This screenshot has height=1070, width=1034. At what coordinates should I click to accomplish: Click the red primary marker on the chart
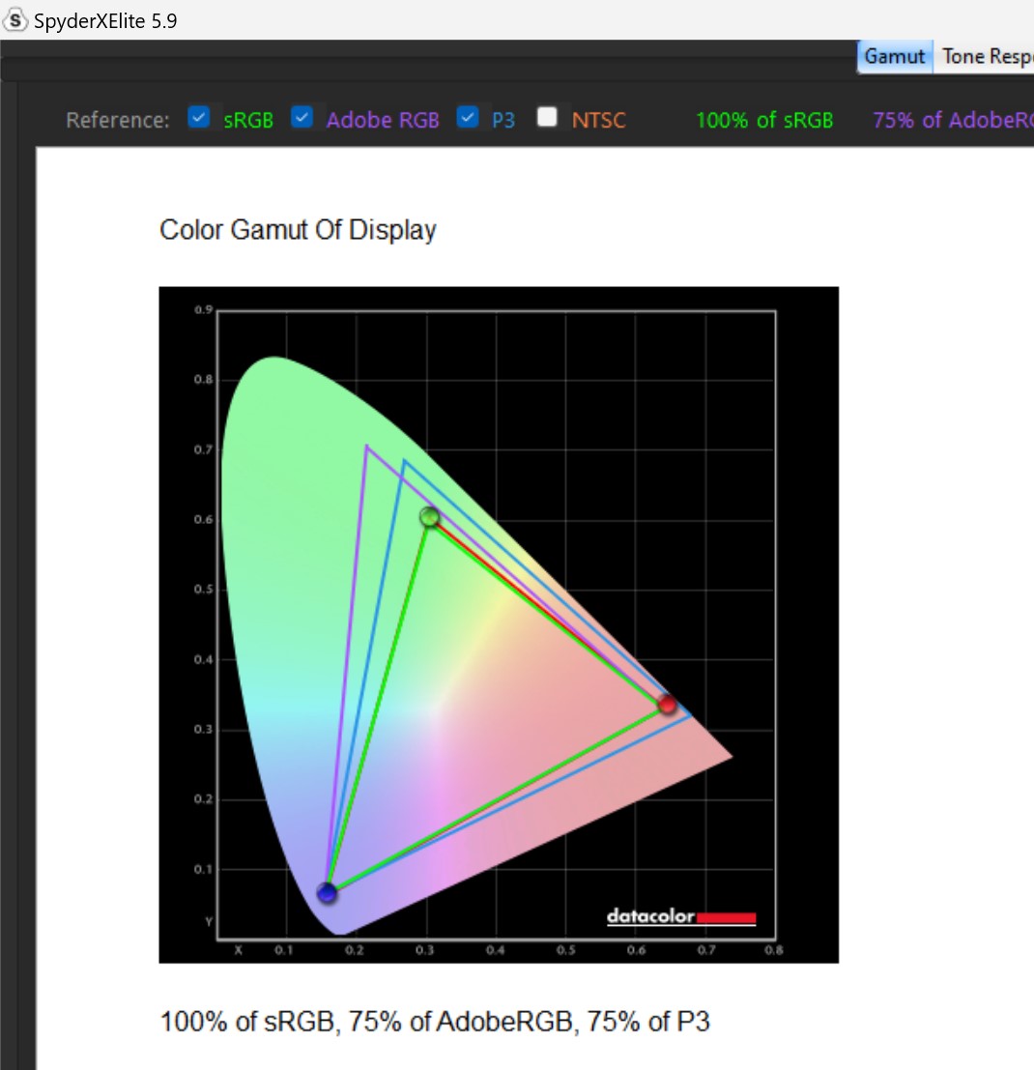coord(667,704)
